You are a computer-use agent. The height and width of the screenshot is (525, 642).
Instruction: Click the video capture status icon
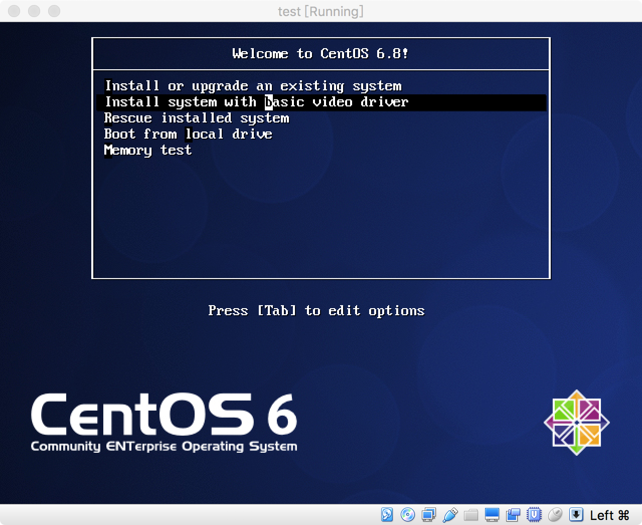(513, 514)
